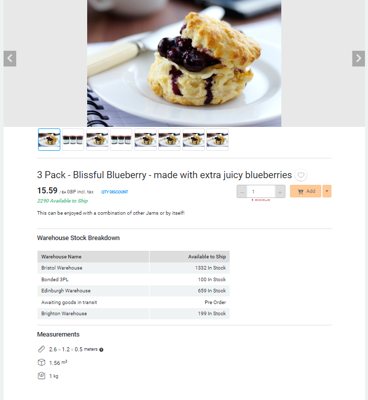The image size is (368, 400).
Task: Click the ruler dimensions icon
Action: pyautogui.click(x=41, y=349)
